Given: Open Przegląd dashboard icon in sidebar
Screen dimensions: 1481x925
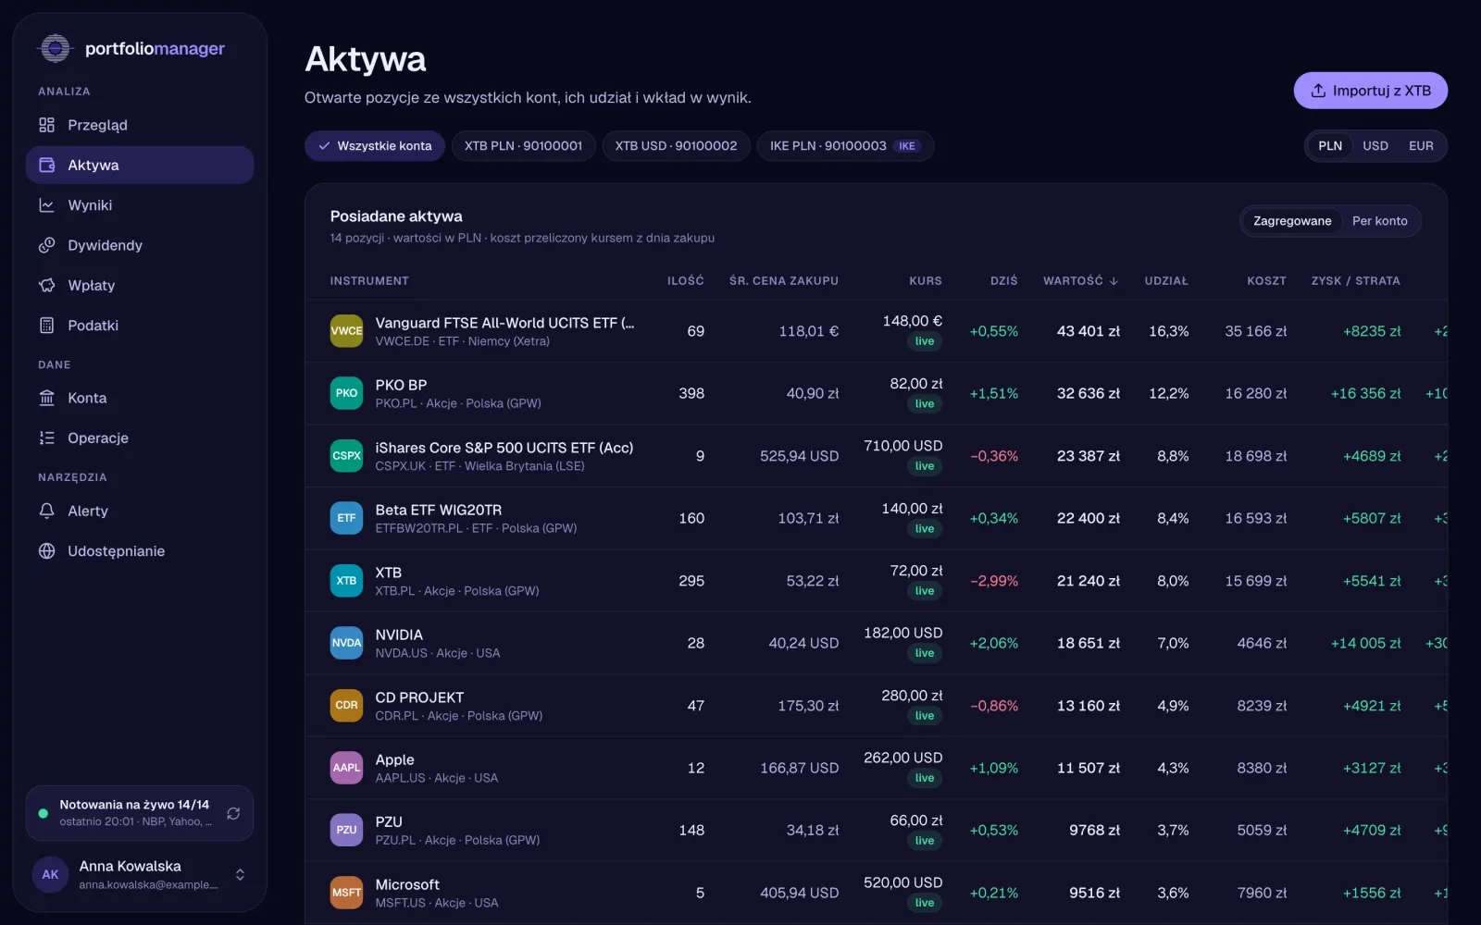Looking at the screenshot, I should pos(47,125).
